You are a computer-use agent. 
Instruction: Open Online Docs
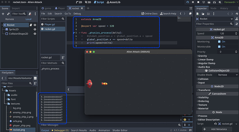point(149,14)
